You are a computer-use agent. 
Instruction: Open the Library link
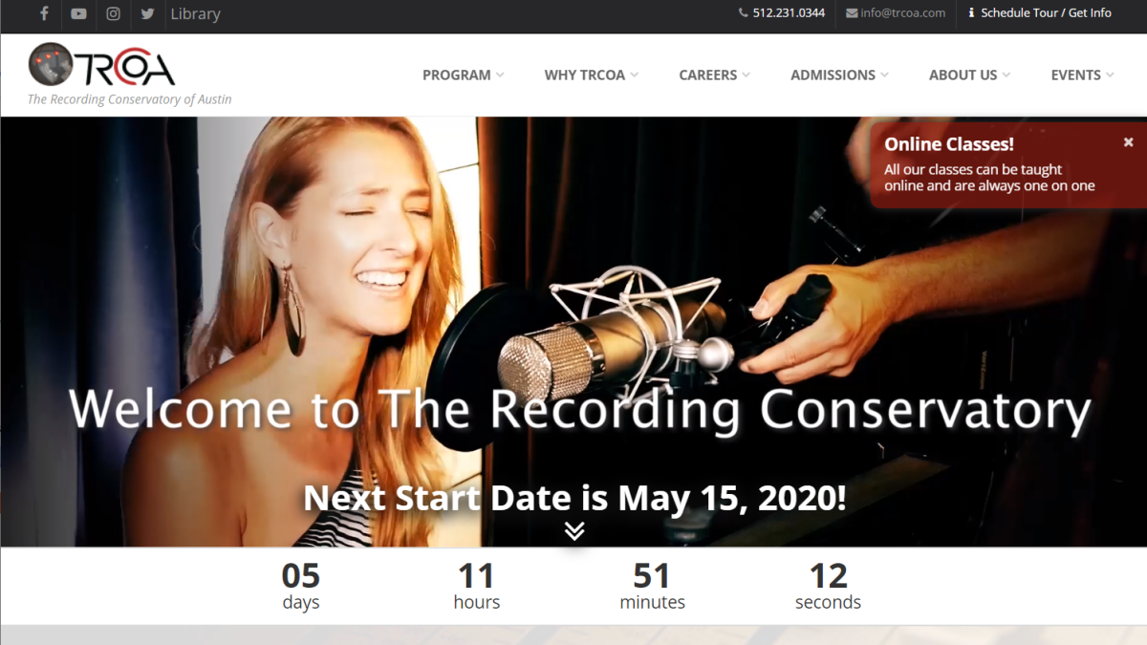(195, 13)
